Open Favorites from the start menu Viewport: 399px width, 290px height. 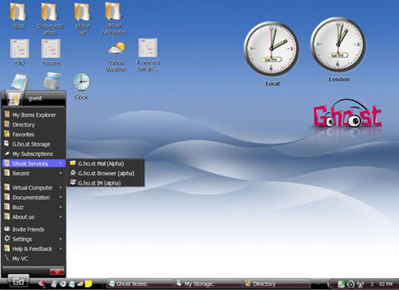34,135
